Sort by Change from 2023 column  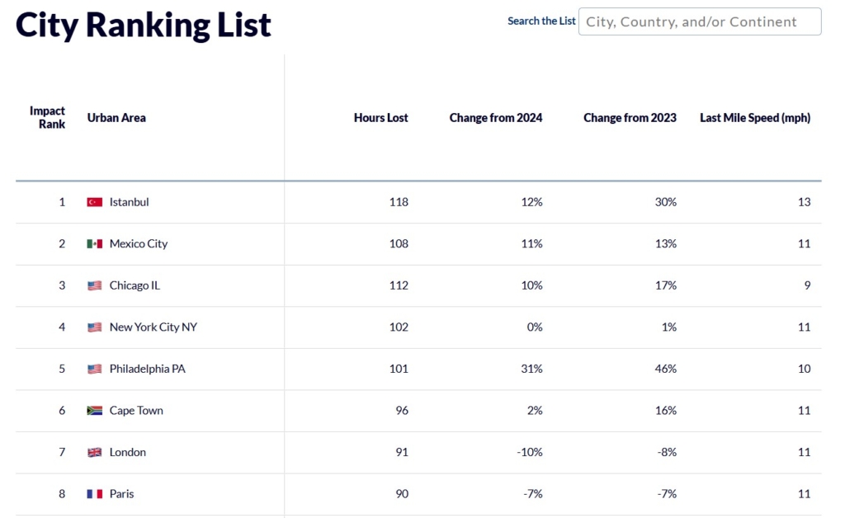[630, 118]
